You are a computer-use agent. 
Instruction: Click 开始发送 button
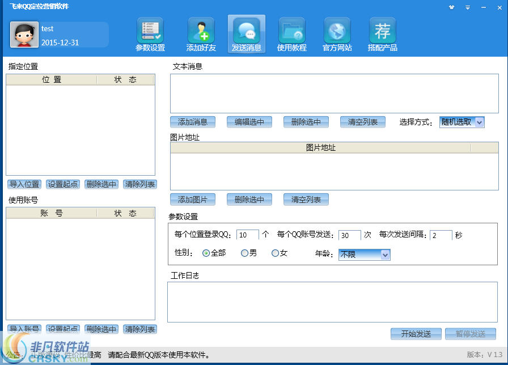click(x=416, y=334)
